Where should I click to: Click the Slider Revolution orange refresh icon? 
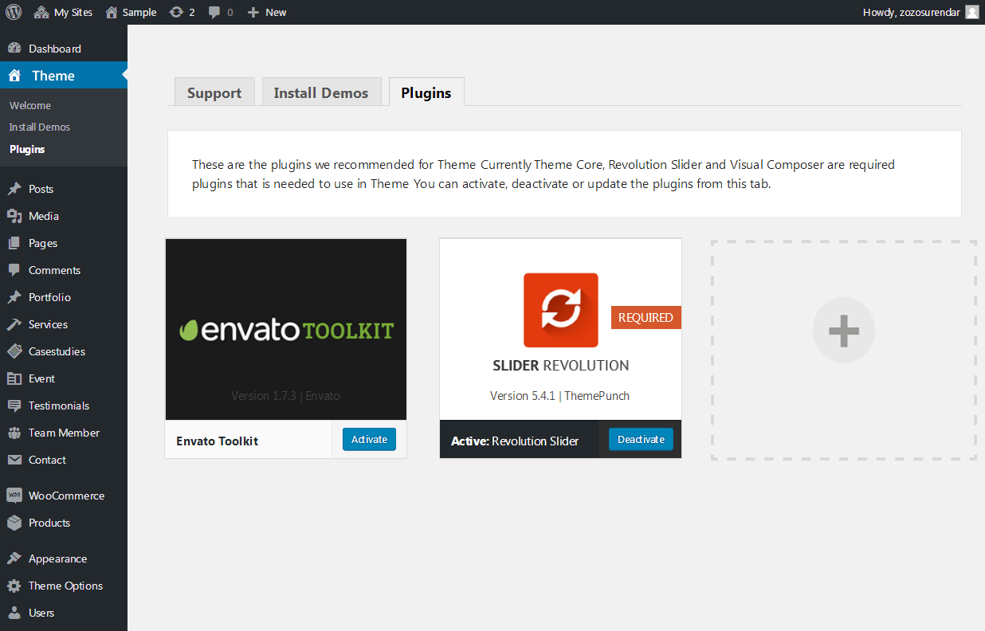(x=560, y=310)
